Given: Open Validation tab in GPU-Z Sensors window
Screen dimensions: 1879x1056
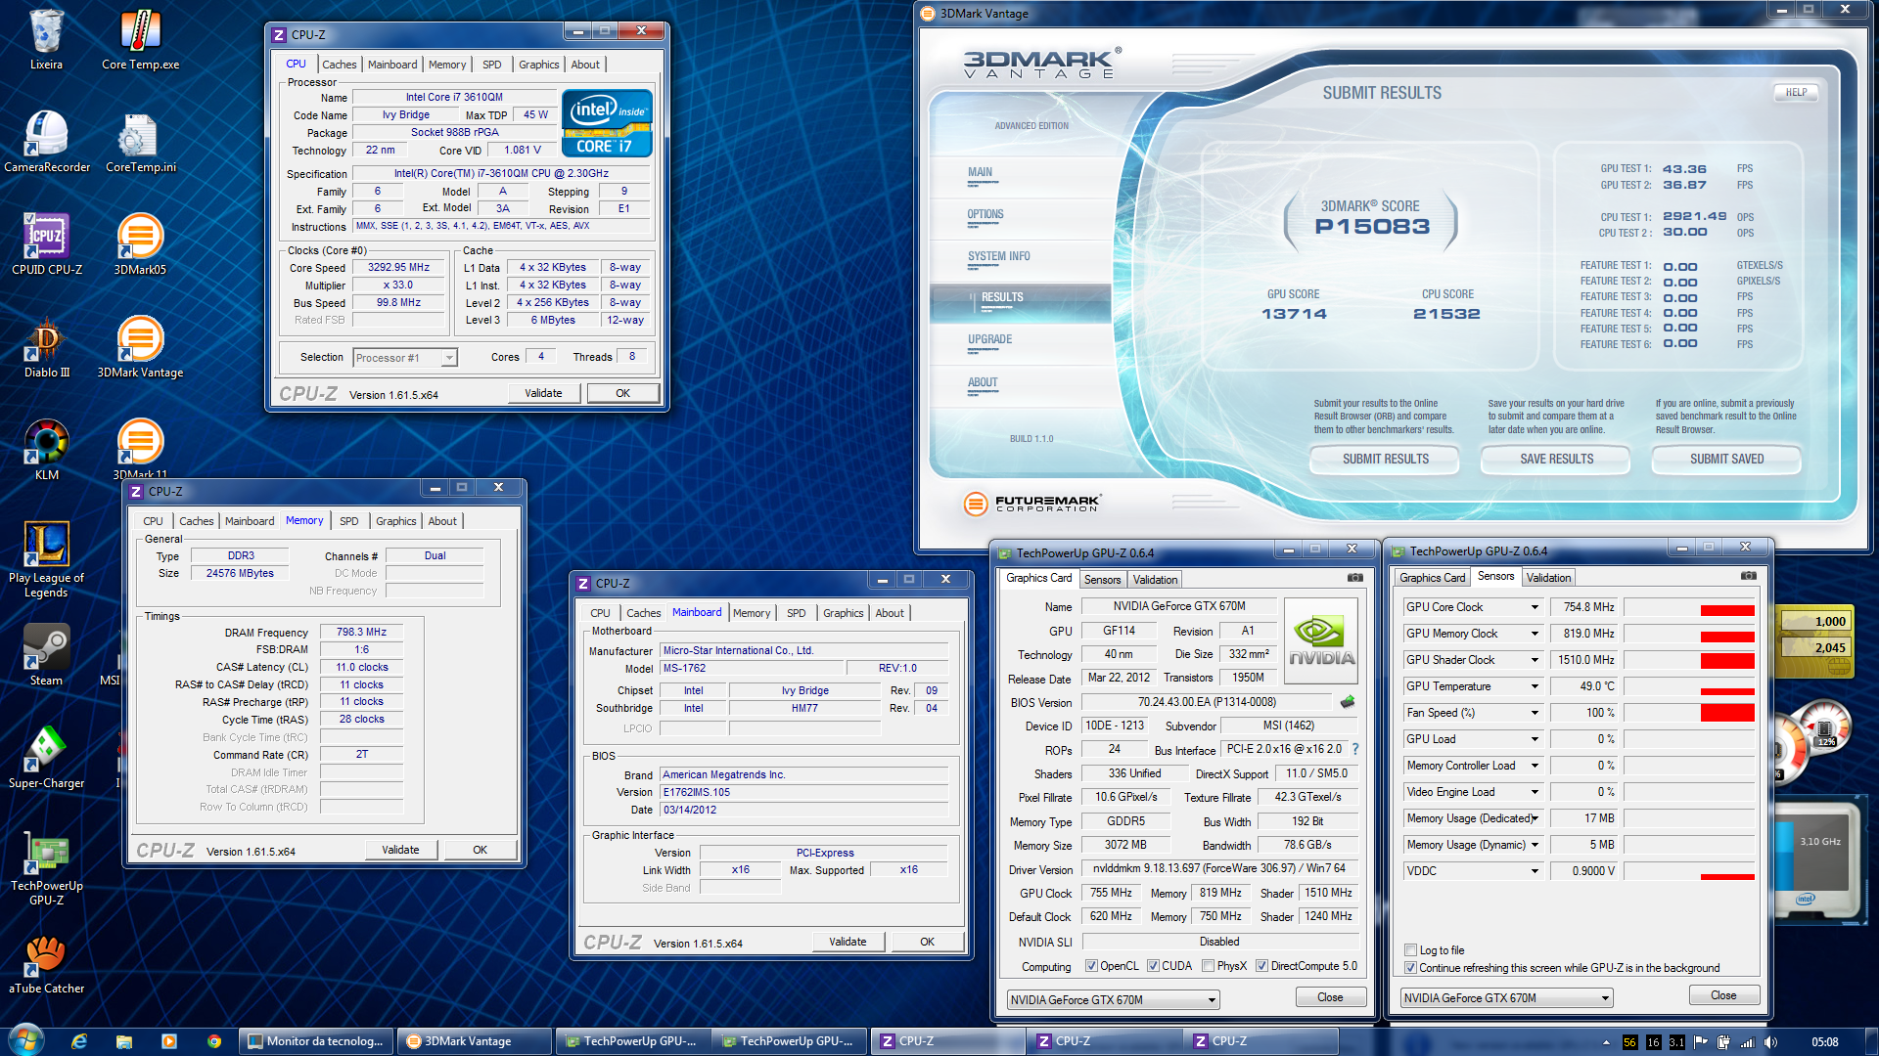Looking at the screenshot, I should [1548, 578].
